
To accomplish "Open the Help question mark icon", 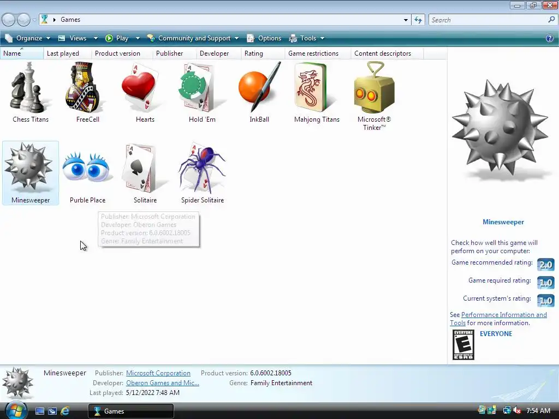I will tap(549, 38).
